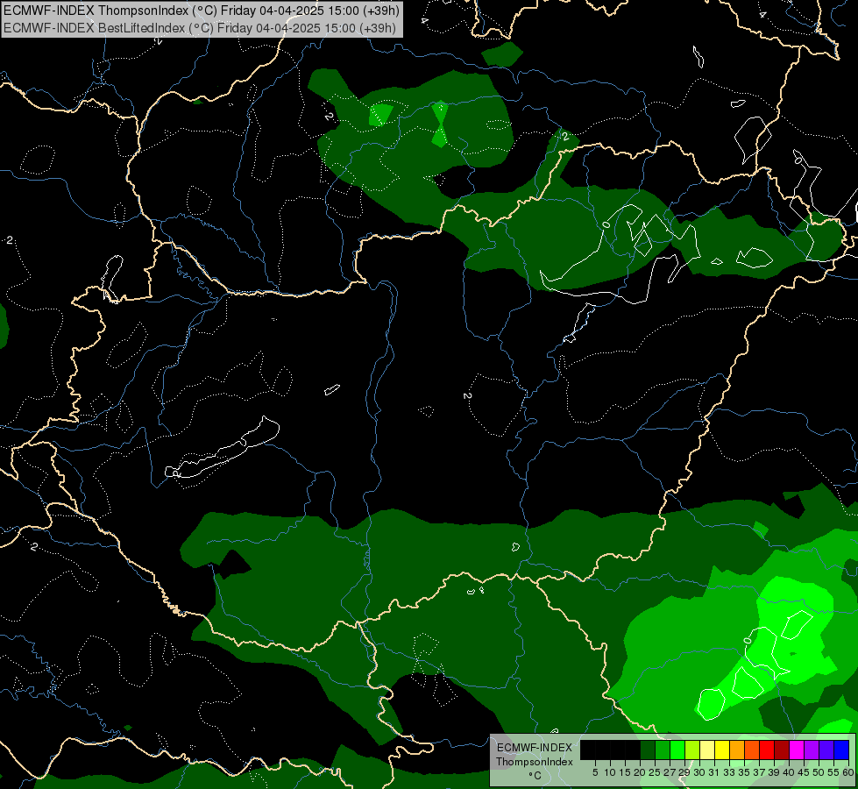
Task: Select the pure yellow 31–33 legend swatch
Action: click(x=722, y=750)
